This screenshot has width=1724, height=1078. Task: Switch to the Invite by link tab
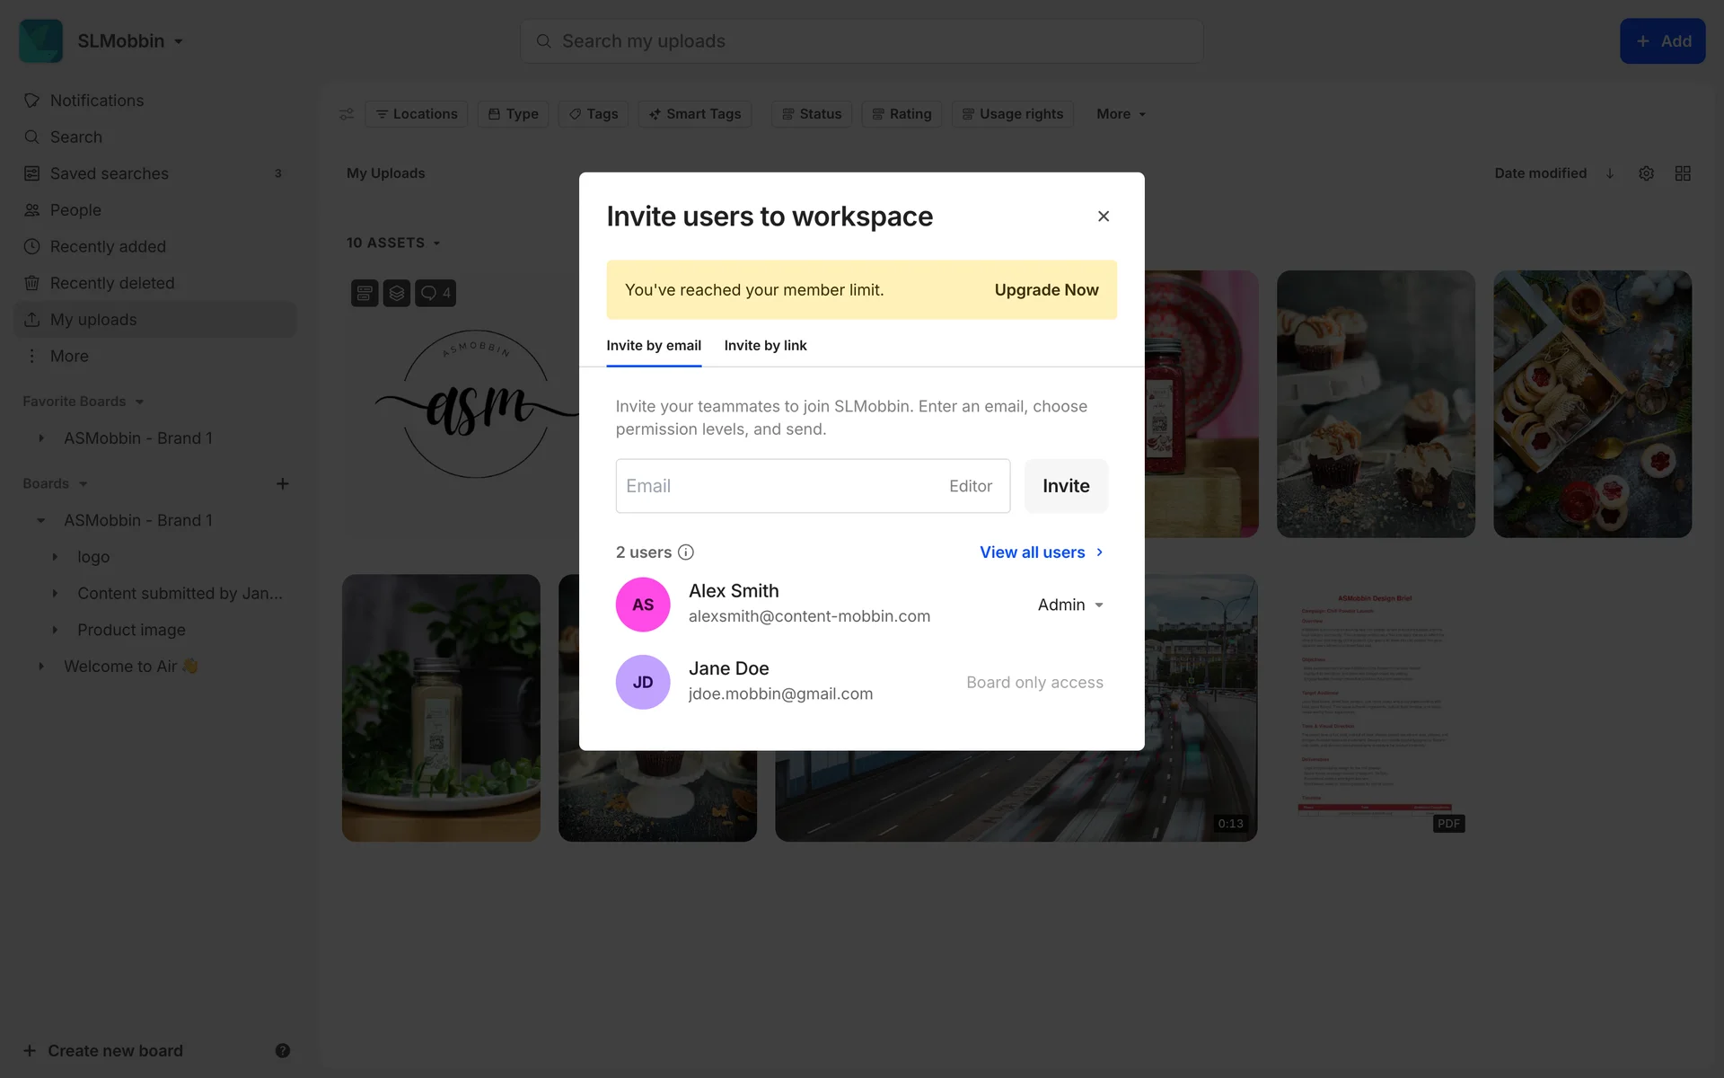tap(765, 346)
